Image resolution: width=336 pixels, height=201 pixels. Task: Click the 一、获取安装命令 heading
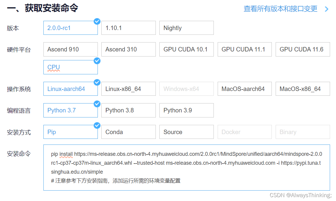pyautogui.click(x=43, y=8)
